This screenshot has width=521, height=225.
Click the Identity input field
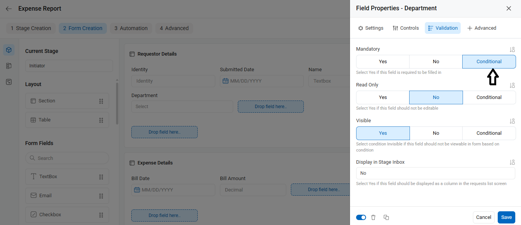(173, 81)
